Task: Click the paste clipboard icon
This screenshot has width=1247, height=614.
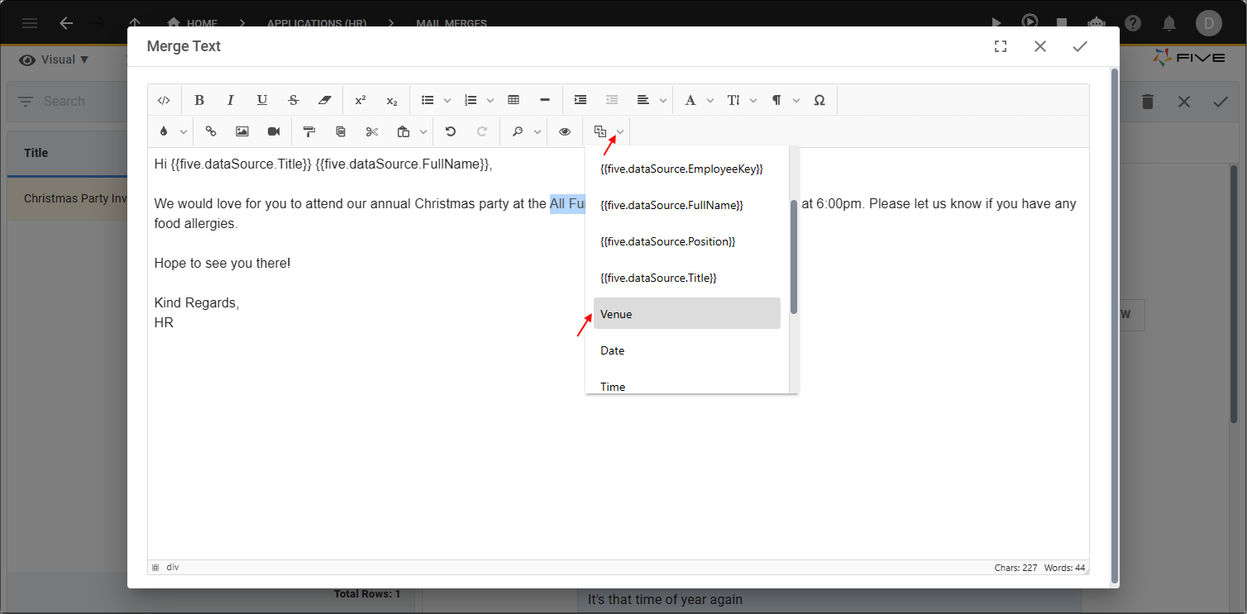Action: (404, 131)
